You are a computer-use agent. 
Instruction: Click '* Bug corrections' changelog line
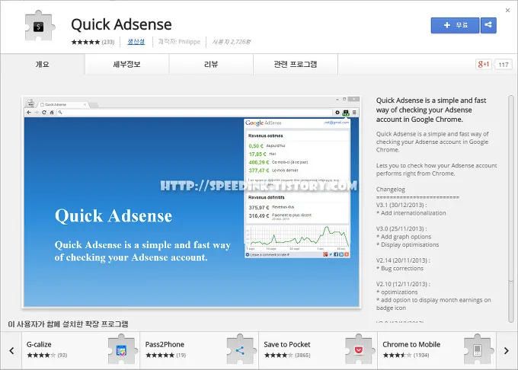[x=400, y=268]
